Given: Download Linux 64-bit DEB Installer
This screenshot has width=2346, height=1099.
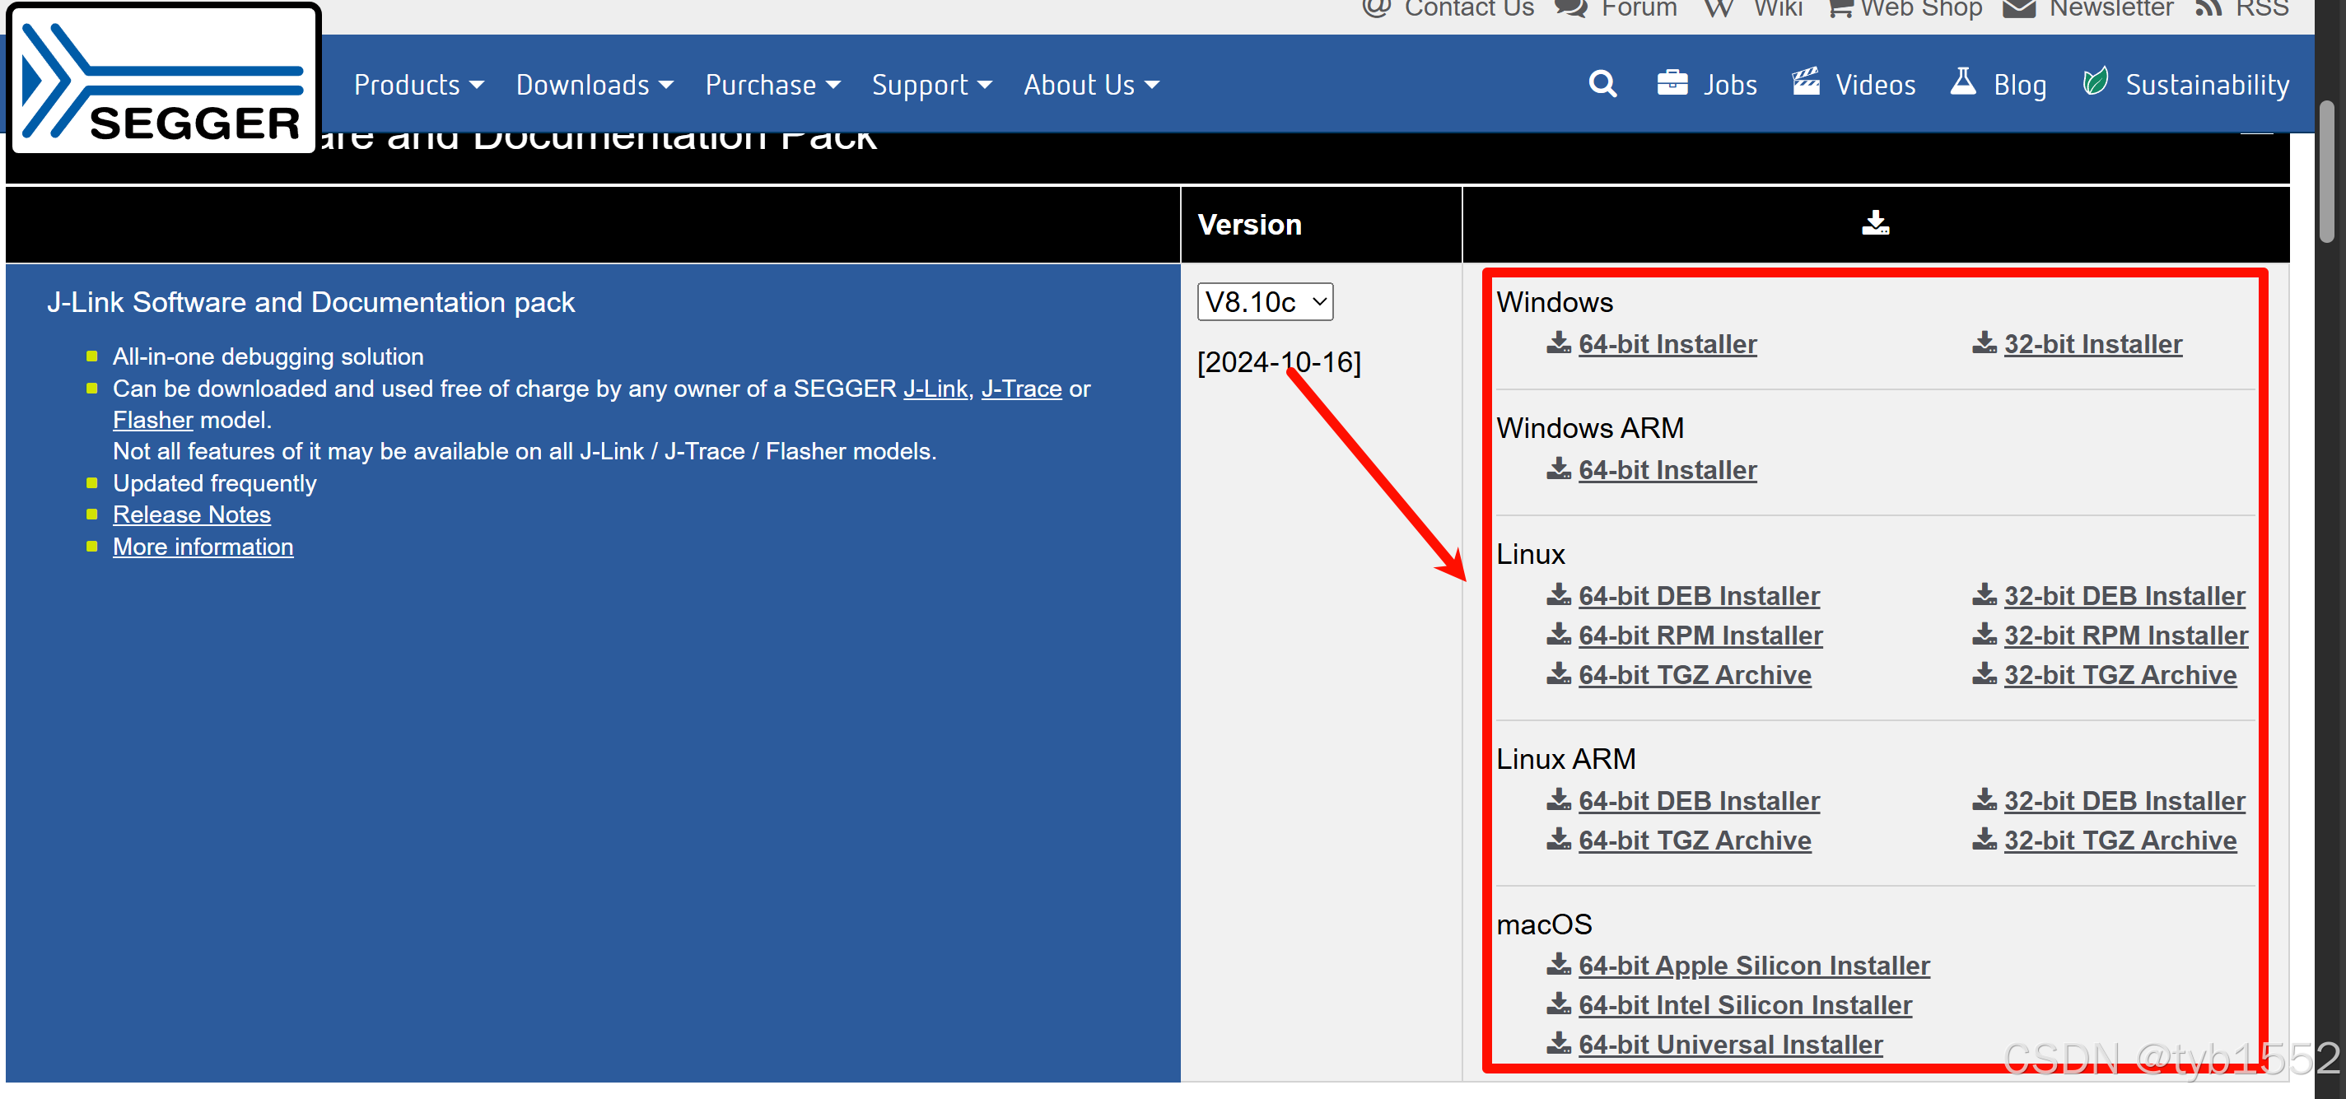Looking at the screenshot, I should click(1699, 595).
